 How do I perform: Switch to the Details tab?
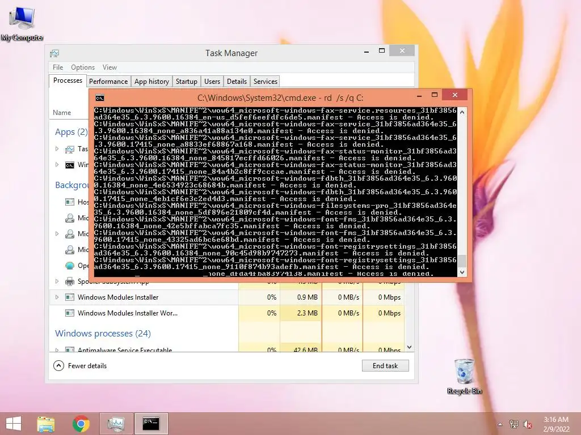(x=237, y=82)
